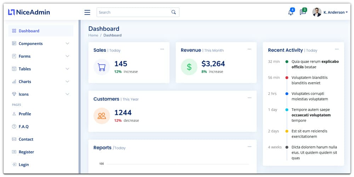This screenshot has height=177, width=354.
Task: Click the Home breadcrumb link
Action: [x=93, y=35]
